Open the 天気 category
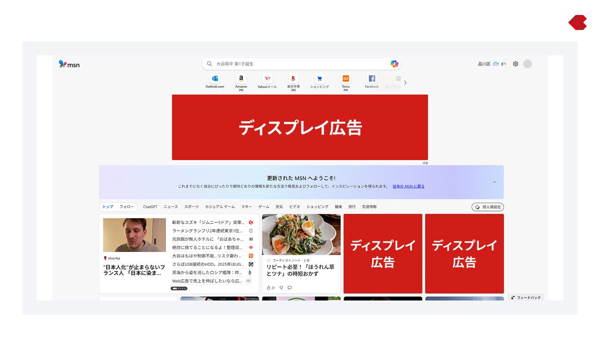600x337 pixels. pyautogui.click(x=279, y=207)
